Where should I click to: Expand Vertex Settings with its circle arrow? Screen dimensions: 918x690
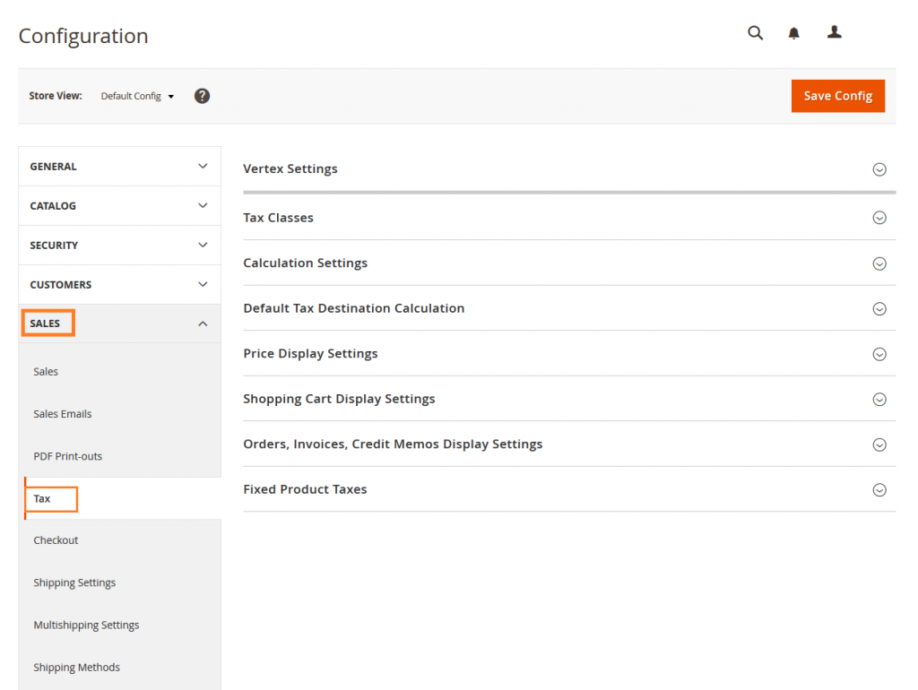pyautogui.click(x=879, y=169)
